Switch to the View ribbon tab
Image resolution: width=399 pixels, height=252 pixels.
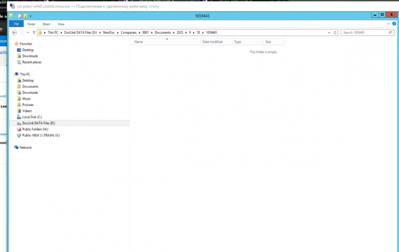[61, 24]
